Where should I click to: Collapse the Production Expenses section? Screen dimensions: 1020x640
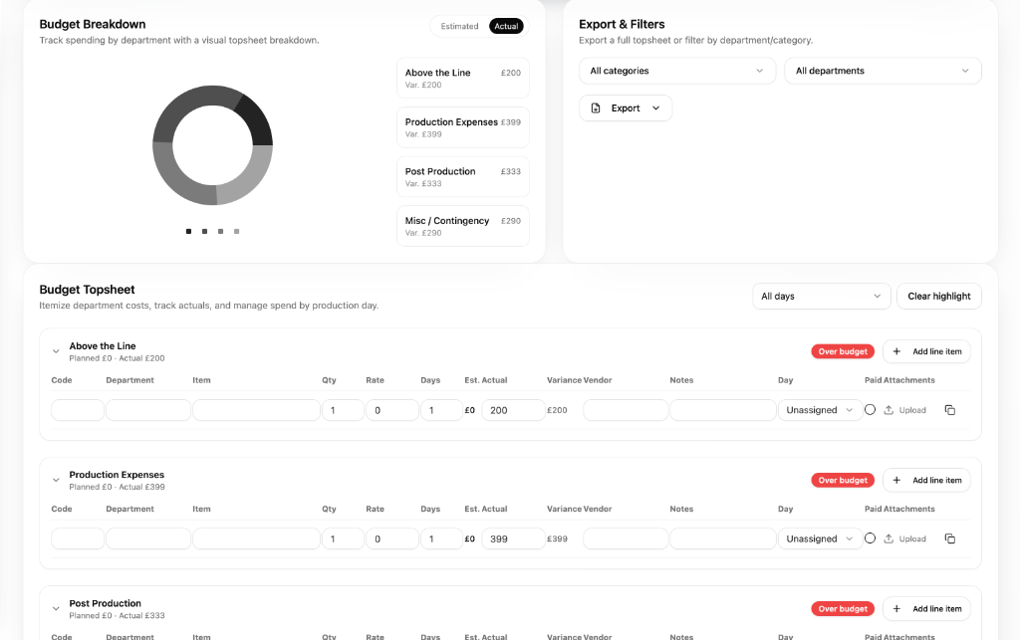56,480
